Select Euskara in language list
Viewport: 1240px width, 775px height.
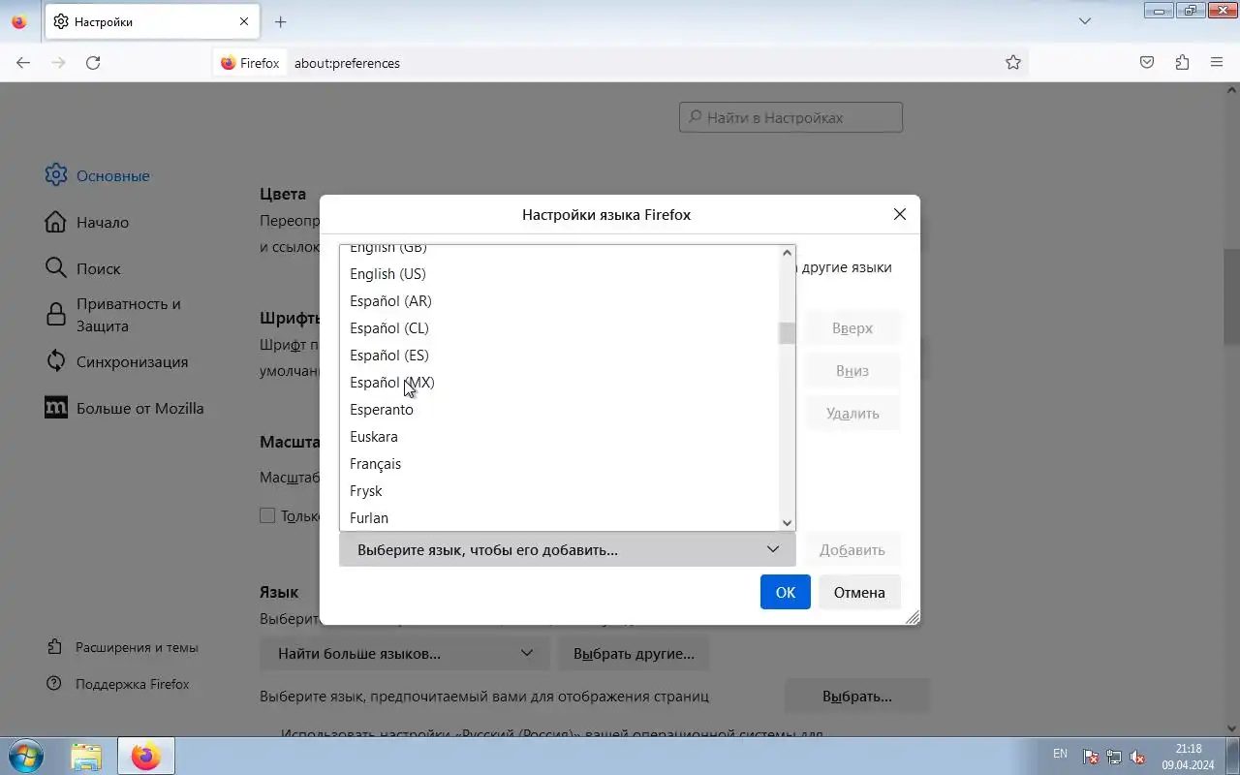click(559, 437)
